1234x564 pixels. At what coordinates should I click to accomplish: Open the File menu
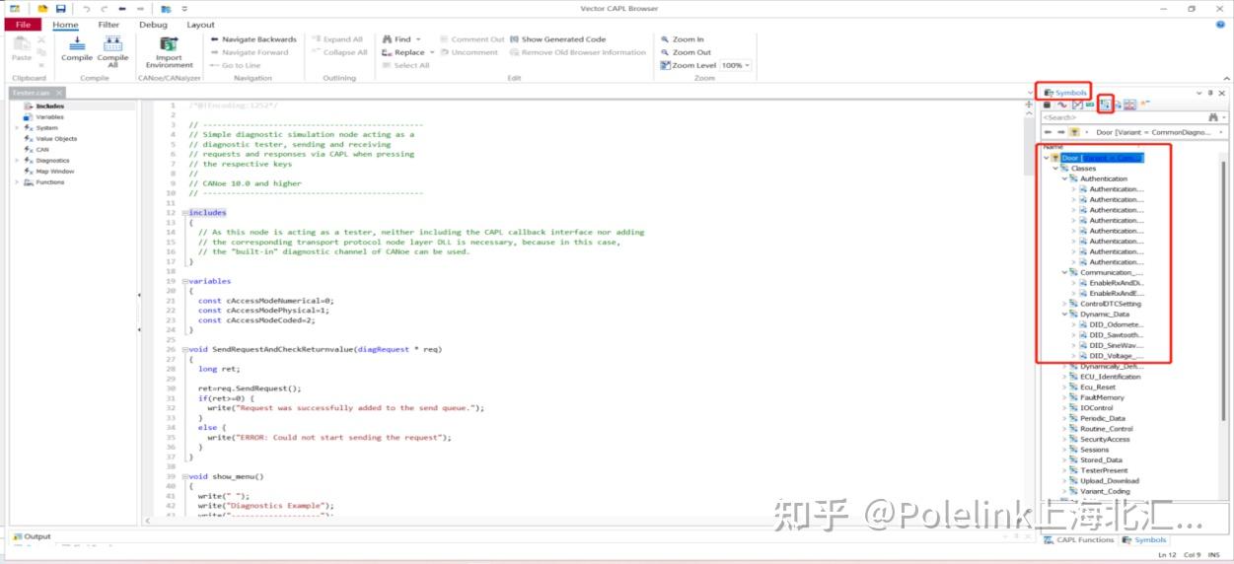23,25
